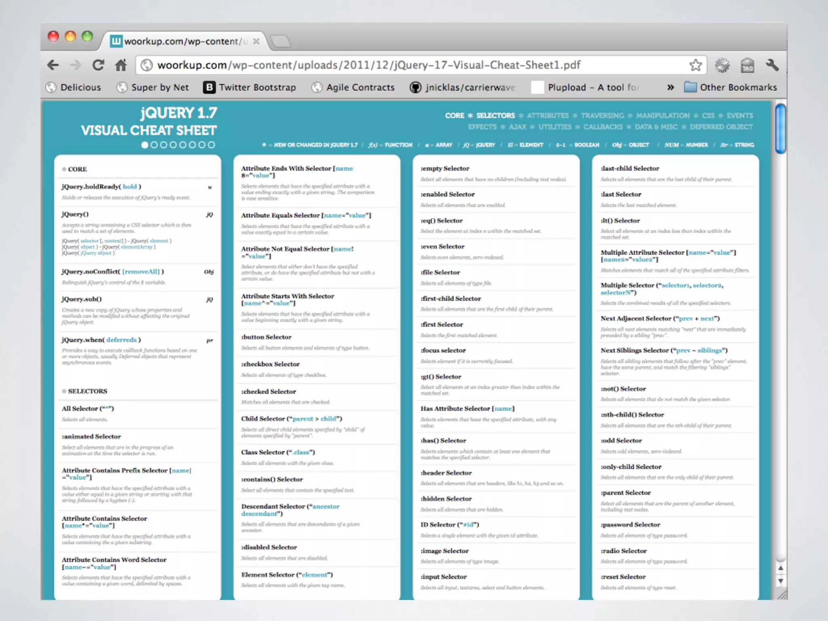This screenshot has height=621, width=828.
Task: Reload the page with refresh icon
Action: pyautogui.click(x=98, y=65)
